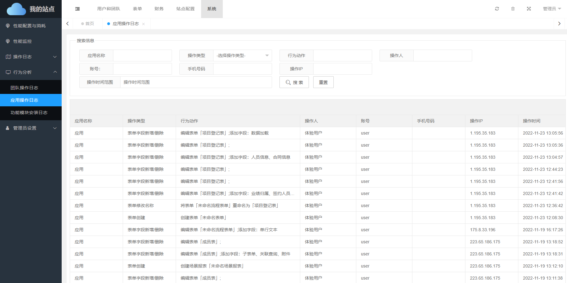Select 团队操作日志 in sidebar
The image size is (567, 283).
(24, 88)
